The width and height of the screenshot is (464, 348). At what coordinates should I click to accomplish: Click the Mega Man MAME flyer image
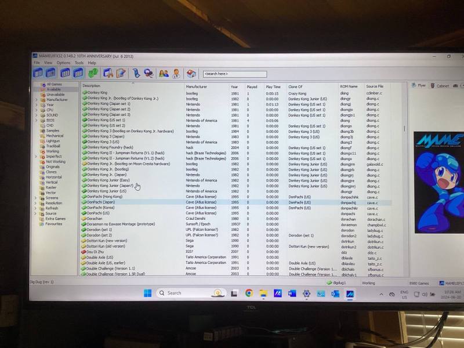click(438, 183)
